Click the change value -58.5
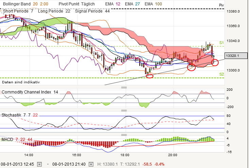 (147, 164)
